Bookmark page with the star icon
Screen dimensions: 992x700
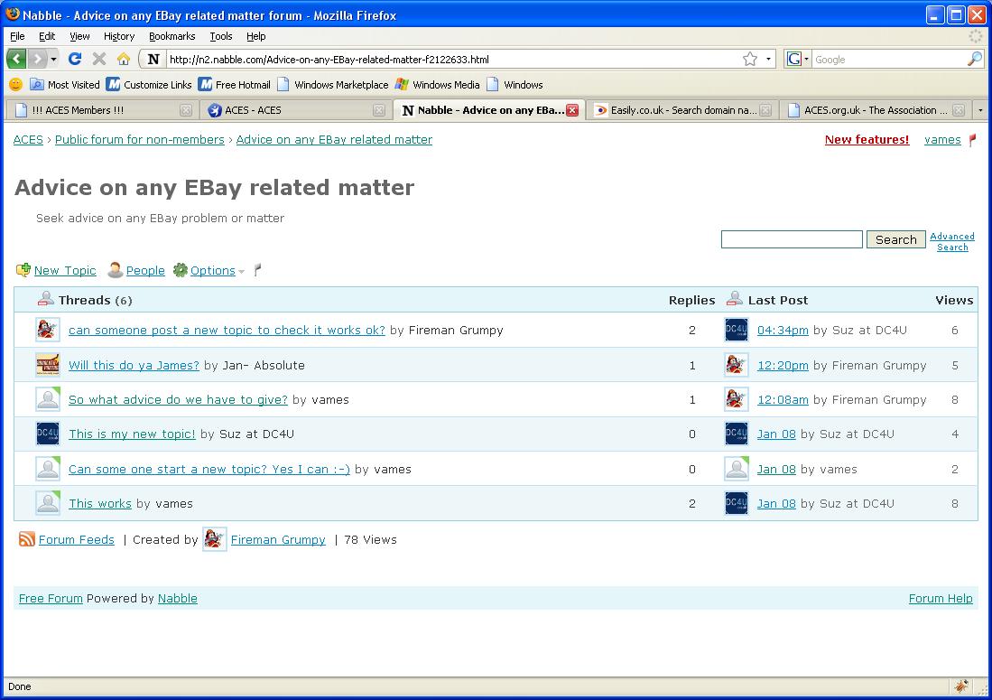pos(750,59)
